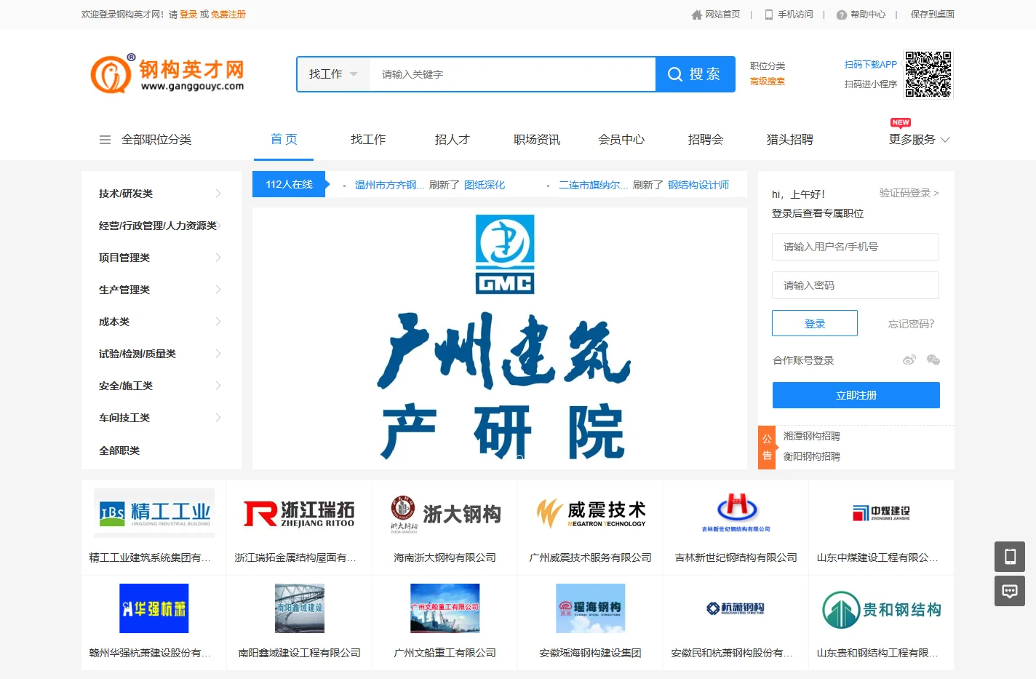Click the 登录 button in login panel
Image resolution: width=1036 pixels, height=679 pixels.
[815, 323]
